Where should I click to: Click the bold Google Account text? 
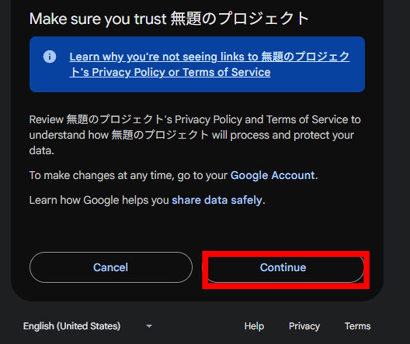[272, 175]
